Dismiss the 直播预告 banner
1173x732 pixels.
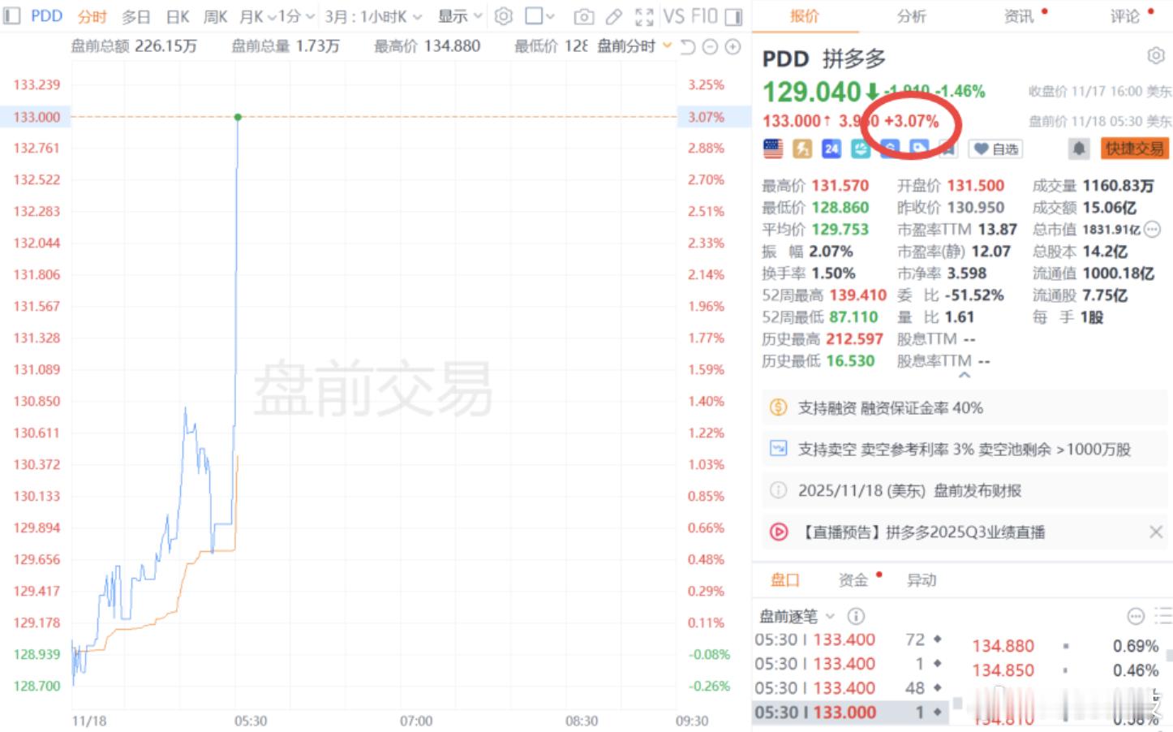click(1156, 532)
